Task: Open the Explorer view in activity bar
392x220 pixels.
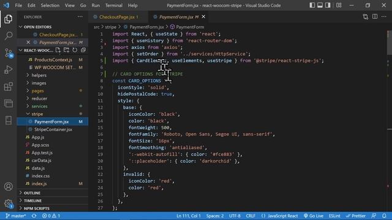Action: pyautogui.click(x=8, y=19)
